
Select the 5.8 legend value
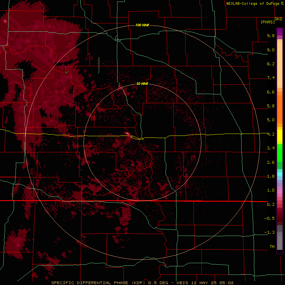click(271, 106)
